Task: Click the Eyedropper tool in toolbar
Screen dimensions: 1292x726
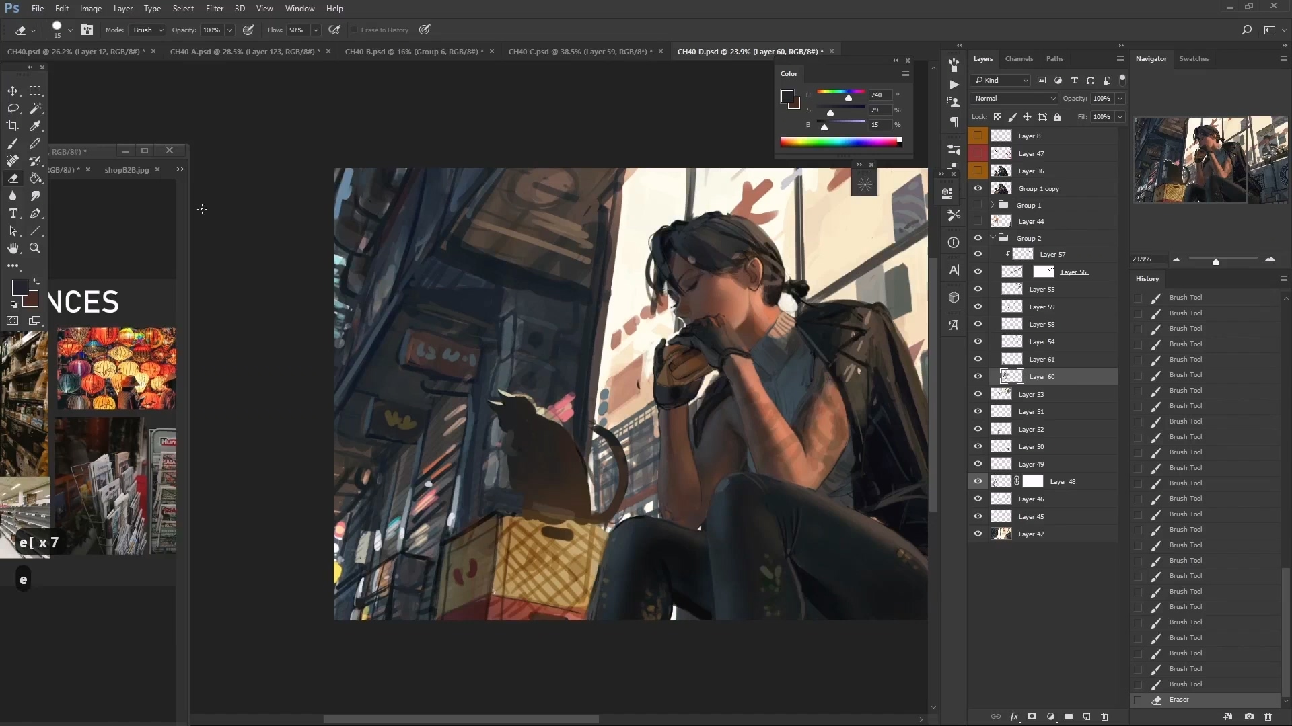Action: (36, 124)
